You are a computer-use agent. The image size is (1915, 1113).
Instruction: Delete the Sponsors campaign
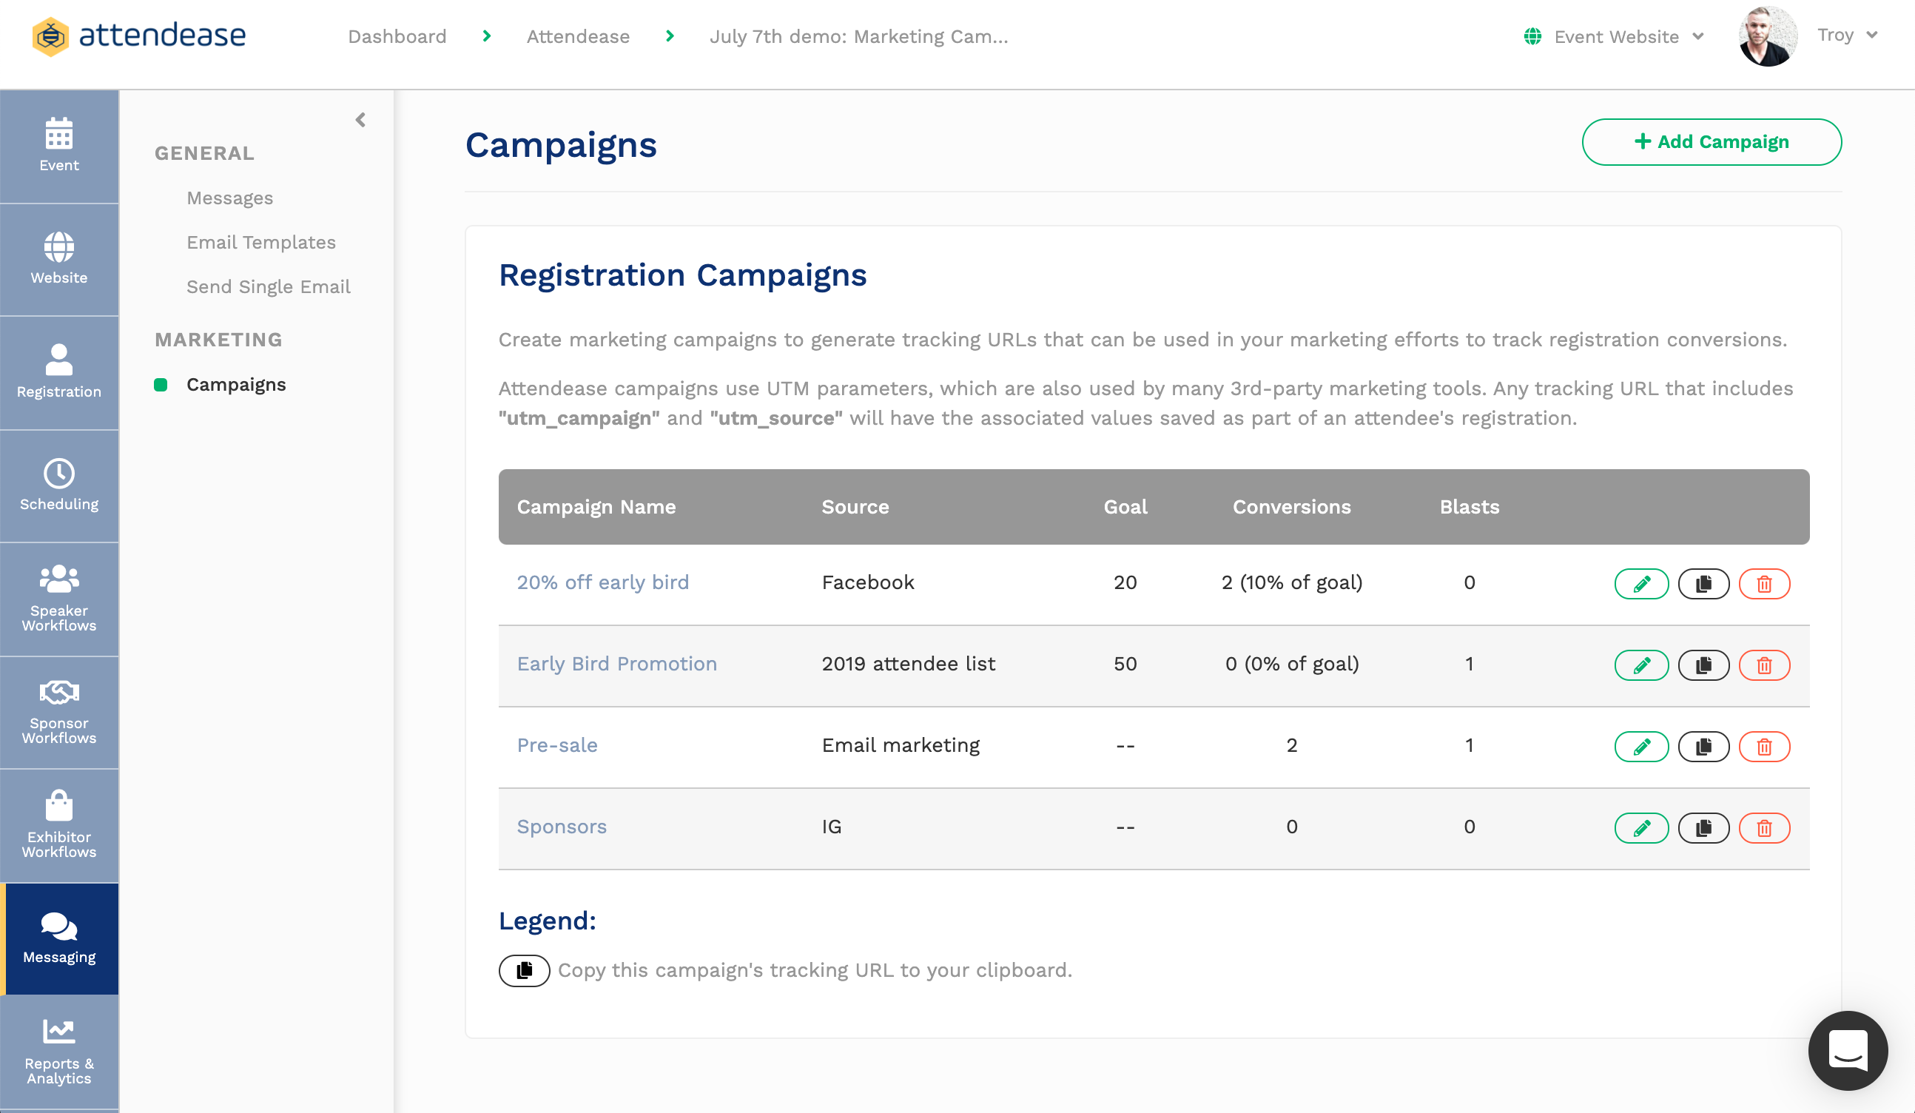point(1765,828)
